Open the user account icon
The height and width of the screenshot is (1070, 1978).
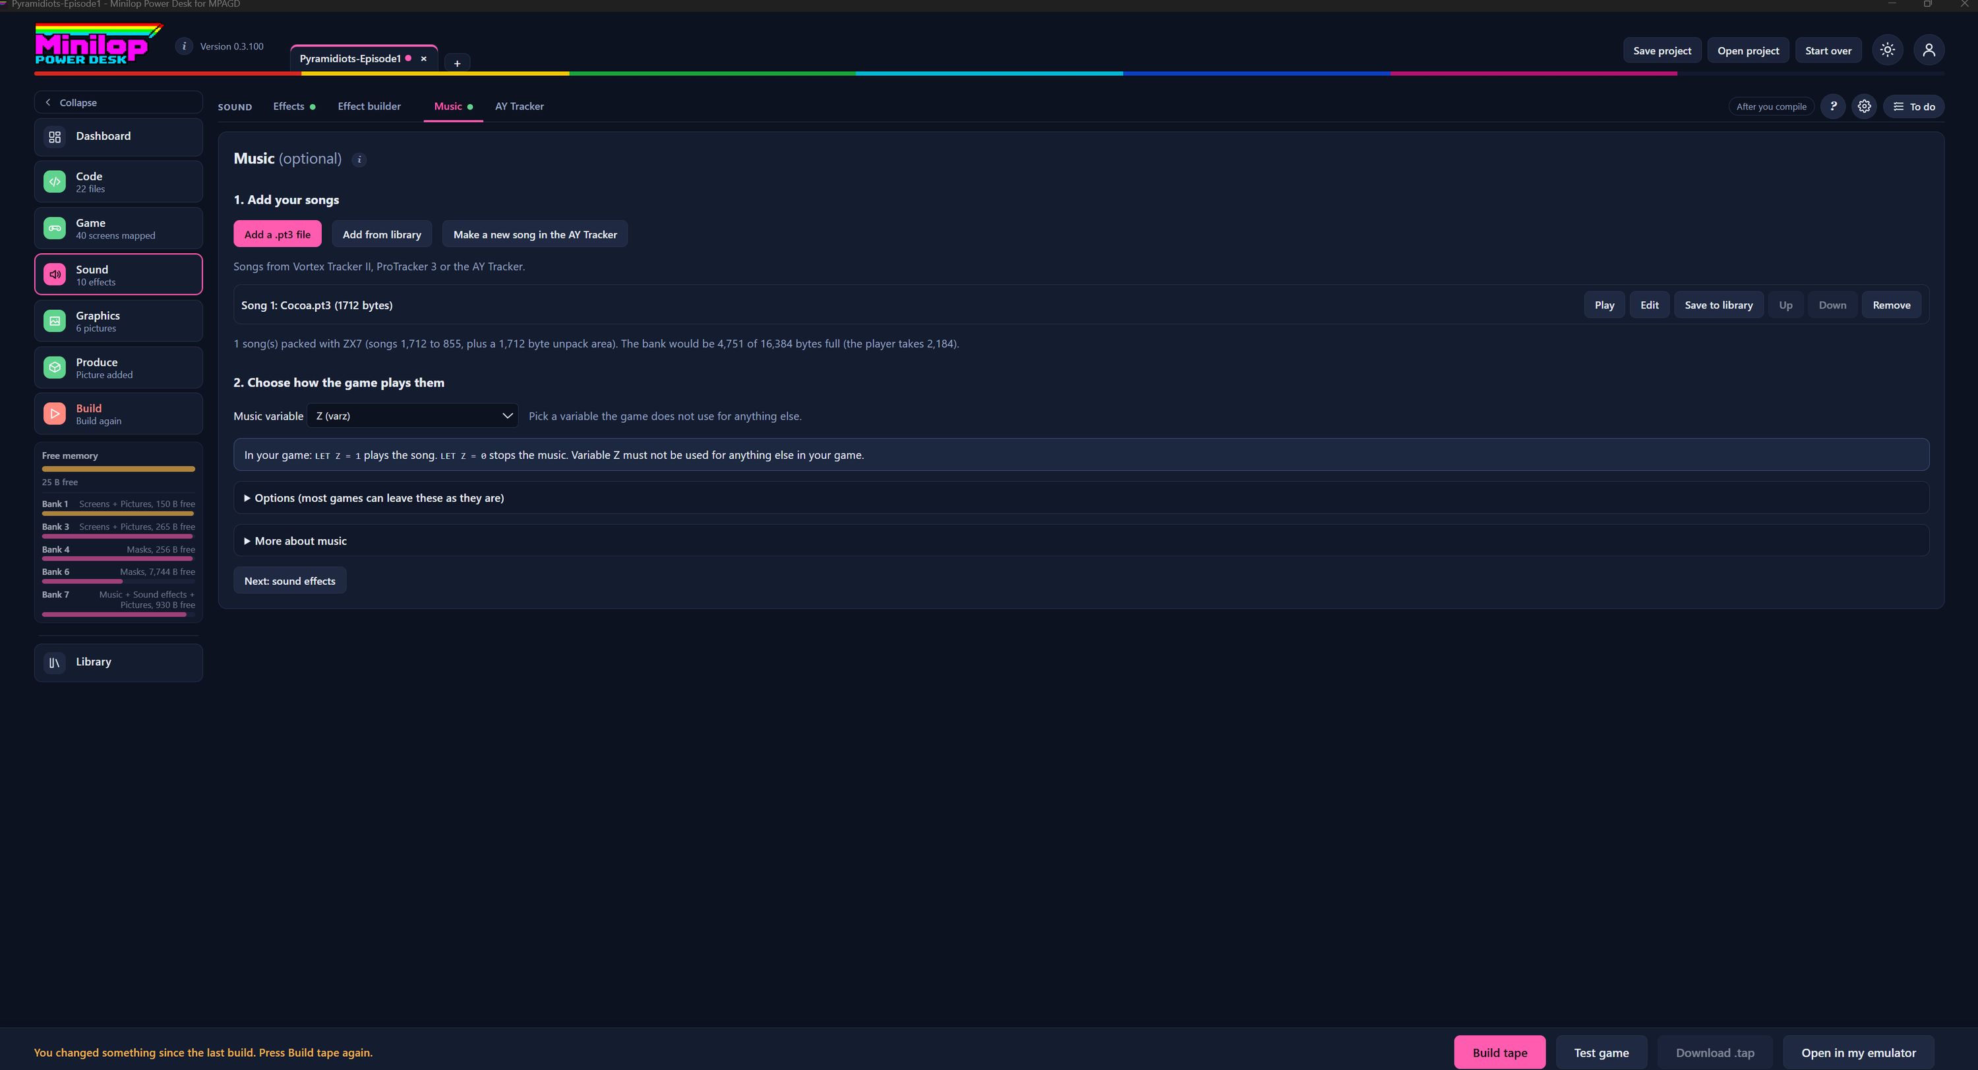click(x=1929, y=51)
